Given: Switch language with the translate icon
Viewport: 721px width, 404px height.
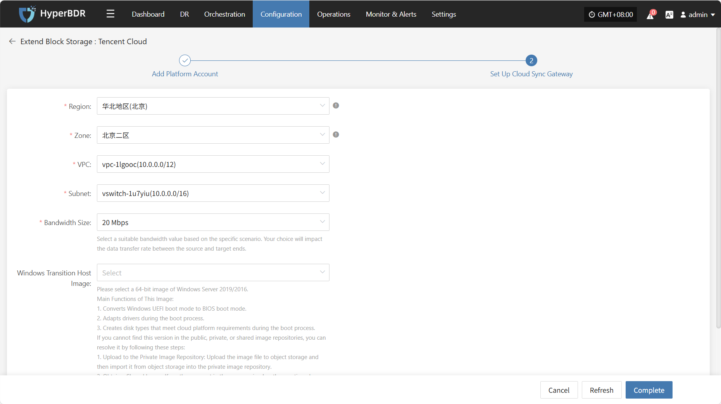Looking at the screenshot, I should point(669,15).
